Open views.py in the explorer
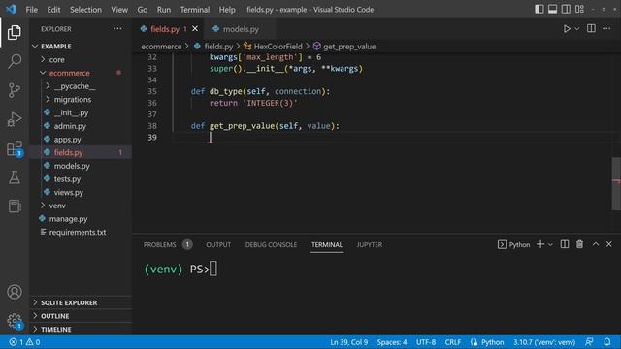The height and width of the screenshot is (349, 621). (81, 192)
